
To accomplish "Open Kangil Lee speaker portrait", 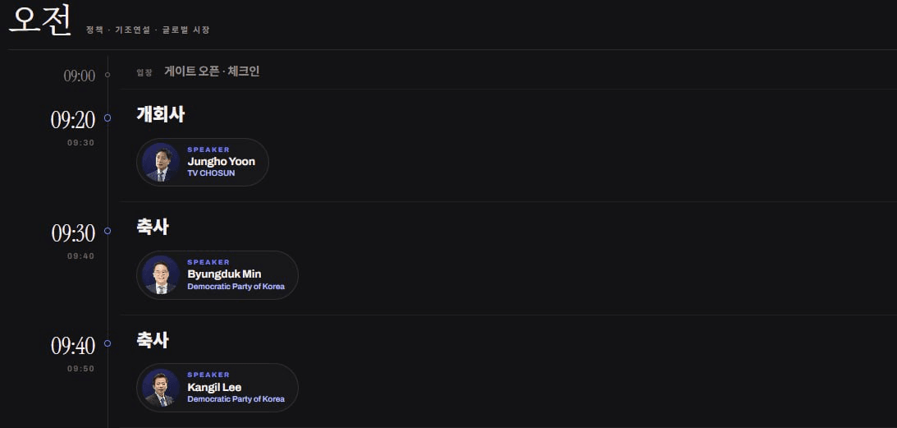I will coord(161,388).
